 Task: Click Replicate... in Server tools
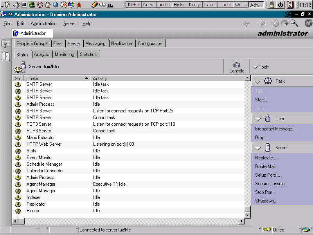[x=266, y=158]
